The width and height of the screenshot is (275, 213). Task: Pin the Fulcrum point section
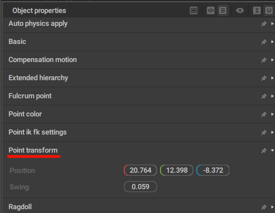(x=264, y=96)
